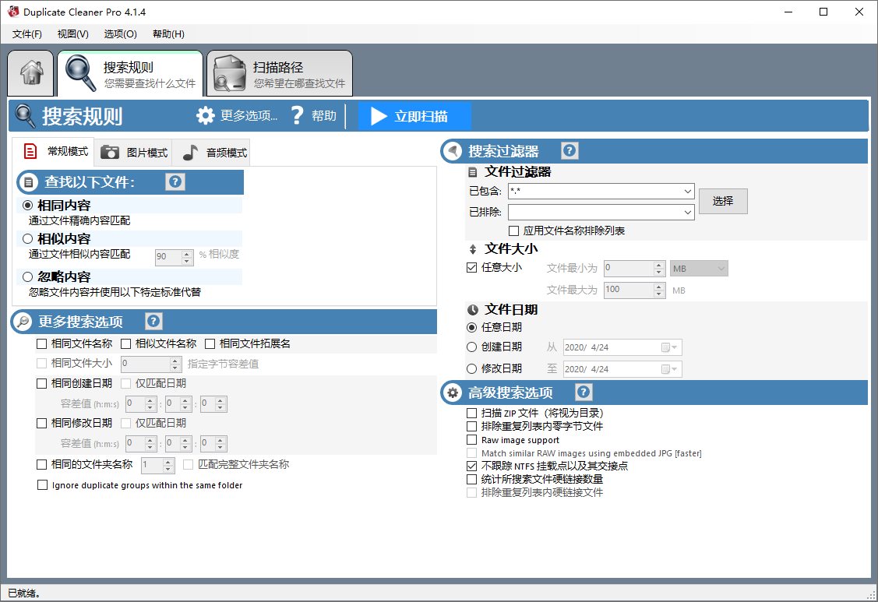Click the help icon beside 搜索过滤器 title

569,150
